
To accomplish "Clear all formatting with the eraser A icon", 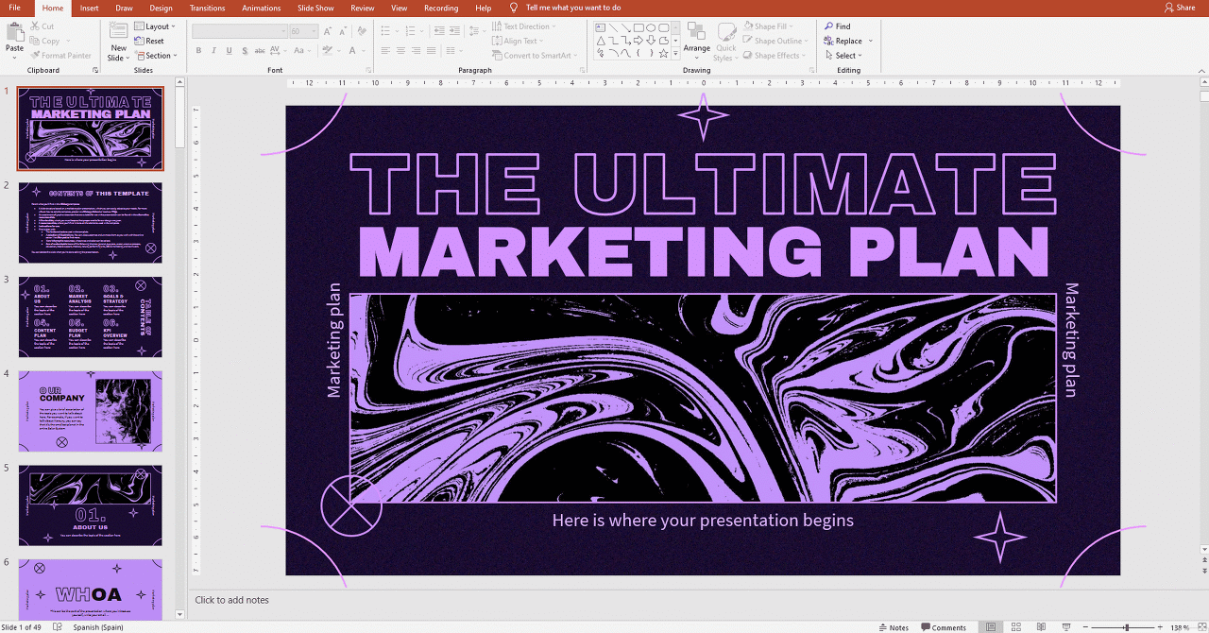I will point(363,31).
